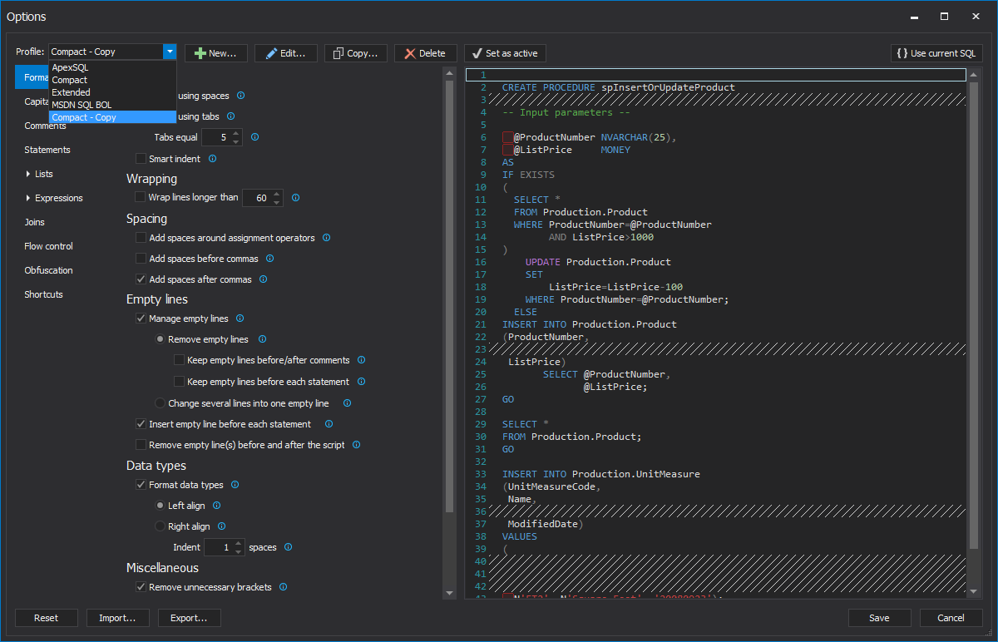Click the Use current SQL braces icon
Viewport: 998px width, 642px height.
902,53
